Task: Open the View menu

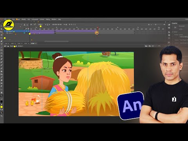Action: (x=13, y=19)
